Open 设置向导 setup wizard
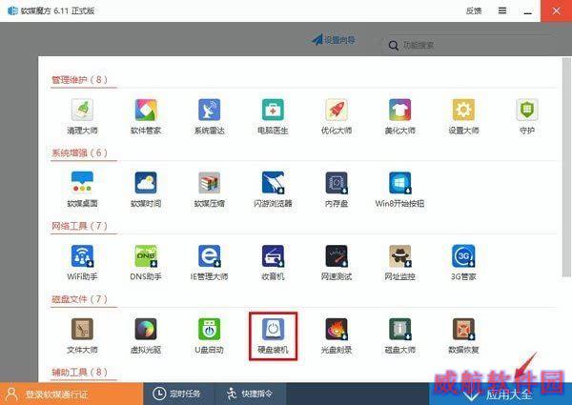 click(x=334, y=40)
